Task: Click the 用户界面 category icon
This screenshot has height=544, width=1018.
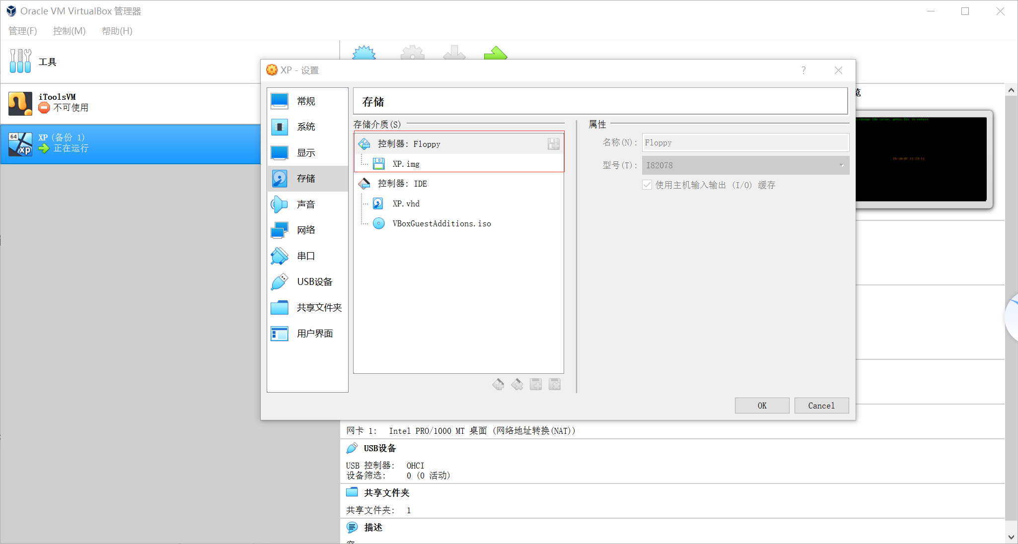Action: click(280, 334)
